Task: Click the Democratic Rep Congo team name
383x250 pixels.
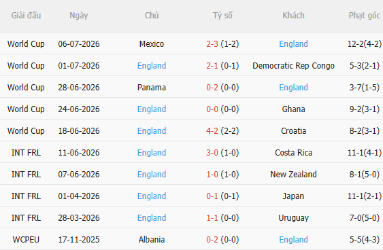Action: click(293, 66)
